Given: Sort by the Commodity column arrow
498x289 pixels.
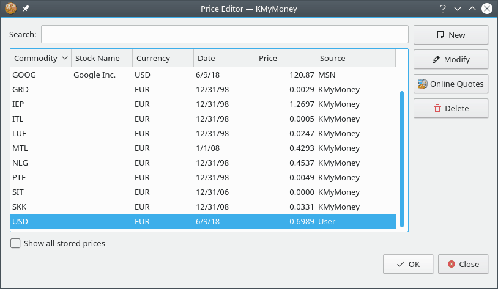Looking at the screenshot, I should click(x=65, y=58).
